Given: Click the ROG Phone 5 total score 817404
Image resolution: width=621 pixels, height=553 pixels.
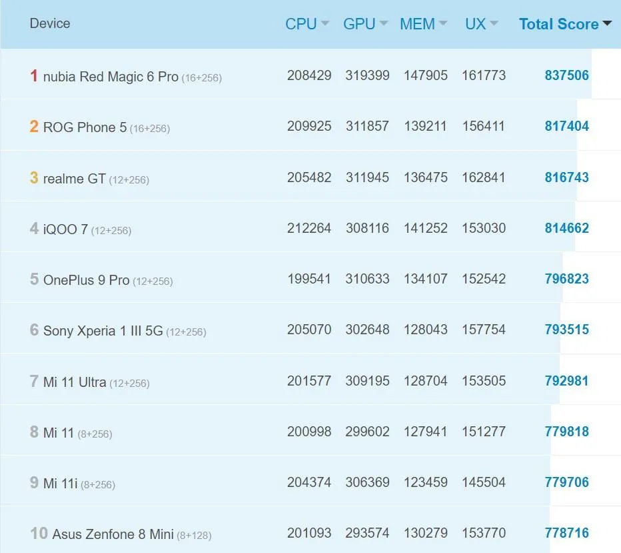Looking at the screenshot, I should coord(566,126).
